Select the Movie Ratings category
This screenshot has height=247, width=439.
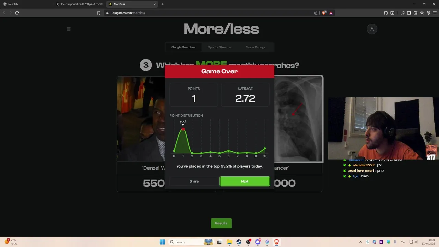(256, 47)
